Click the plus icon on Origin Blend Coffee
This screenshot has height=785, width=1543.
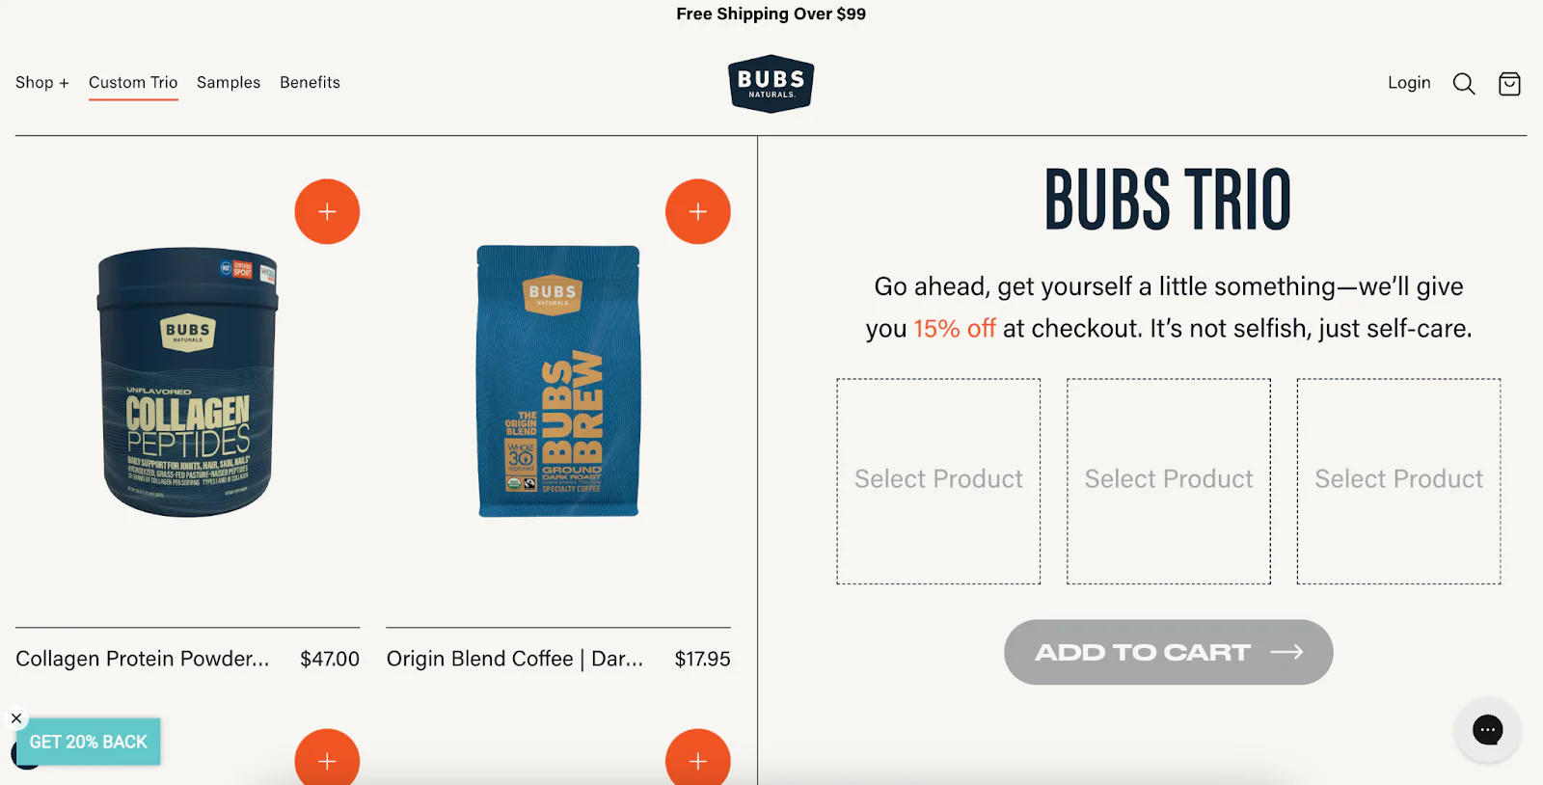[x=698, y=211]
